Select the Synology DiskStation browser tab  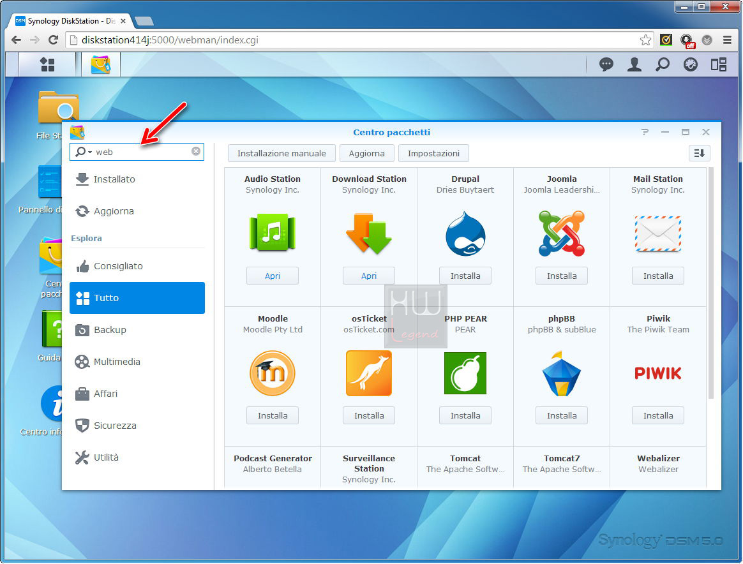71,21
